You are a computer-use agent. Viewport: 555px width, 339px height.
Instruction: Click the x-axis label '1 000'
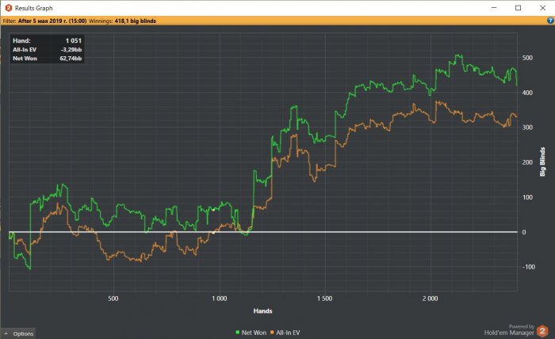(220, 299)
